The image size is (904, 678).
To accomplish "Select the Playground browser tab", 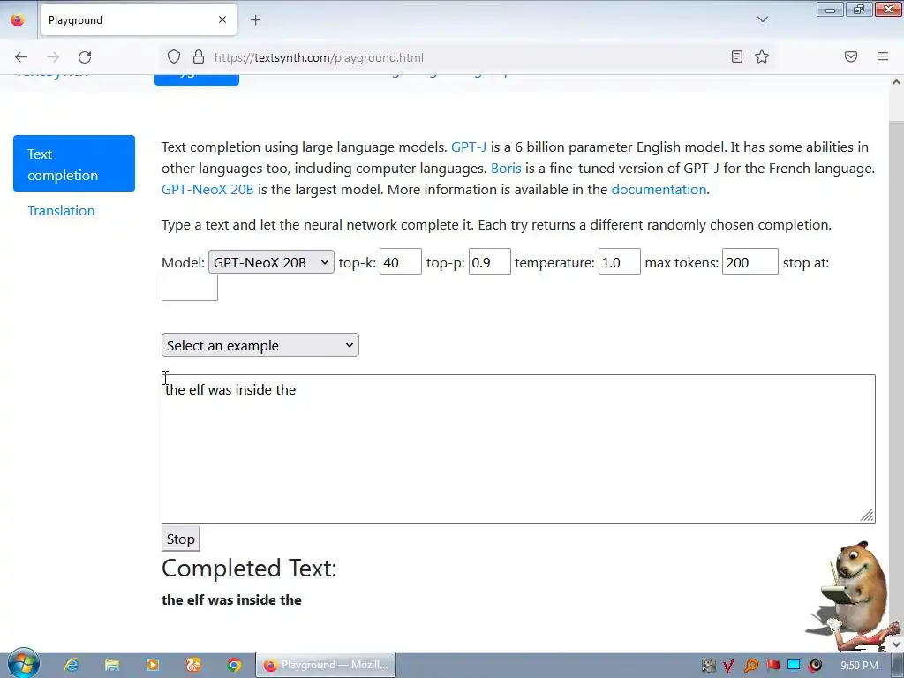I will [139, 19].
